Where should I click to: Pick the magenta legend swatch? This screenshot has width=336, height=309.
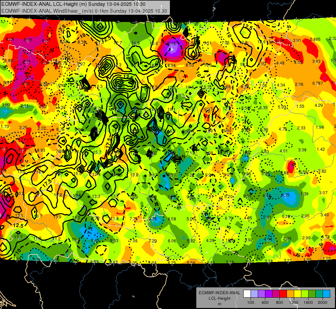click(x=276, y=294)
